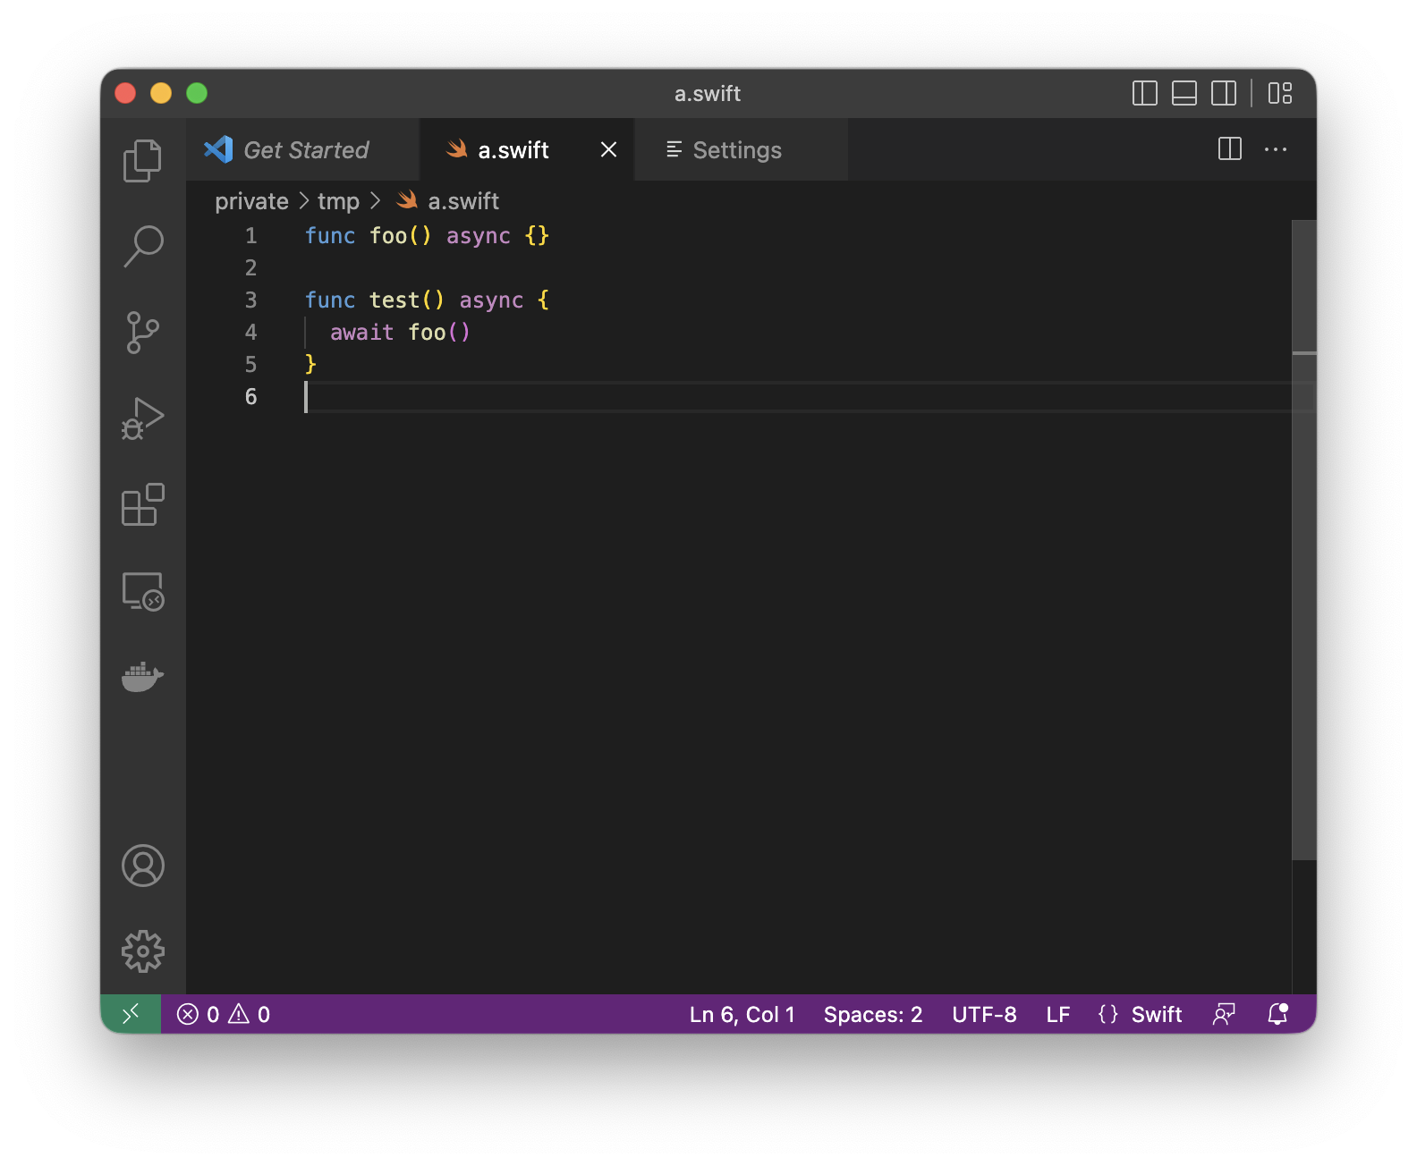Close the a.swift tab
Screen dimensions: 1417x1166
[609, 149]
